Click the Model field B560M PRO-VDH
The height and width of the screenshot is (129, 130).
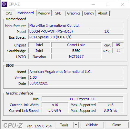tap(59, 31)
